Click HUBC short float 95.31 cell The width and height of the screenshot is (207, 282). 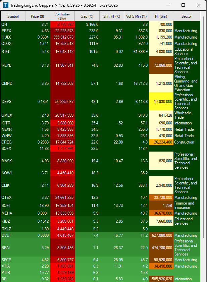(x=112, y=37)
